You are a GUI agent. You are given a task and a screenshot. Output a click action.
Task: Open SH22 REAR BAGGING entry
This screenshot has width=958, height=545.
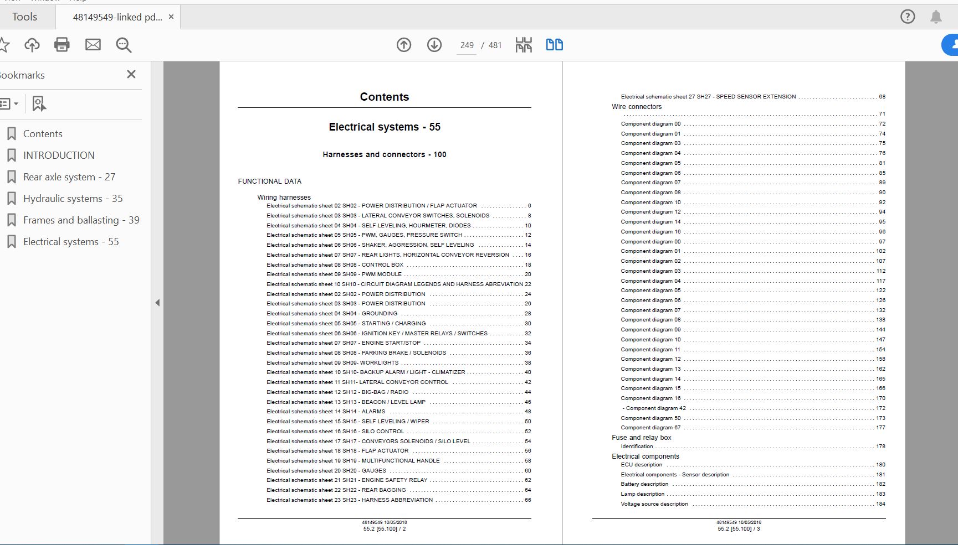click(398, 490)
